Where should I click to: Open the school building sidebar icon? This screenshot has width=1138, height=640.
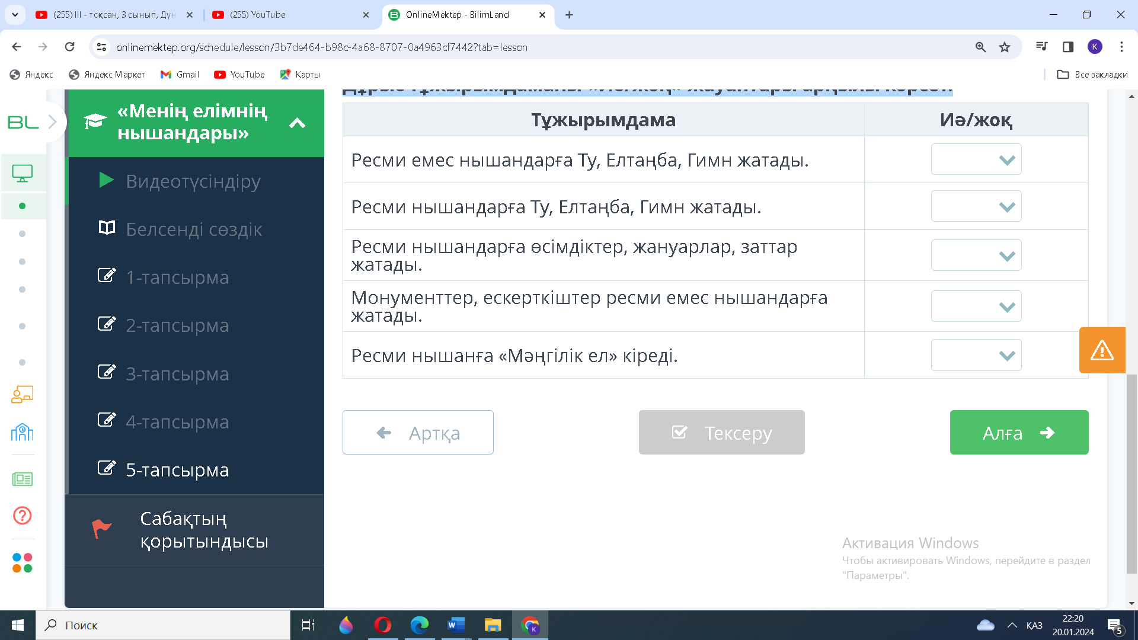coord(23,432)
